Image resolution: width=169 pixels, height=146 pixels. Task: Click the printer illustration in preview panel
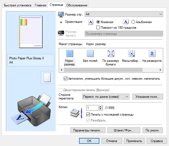click(x=31, y=110)
